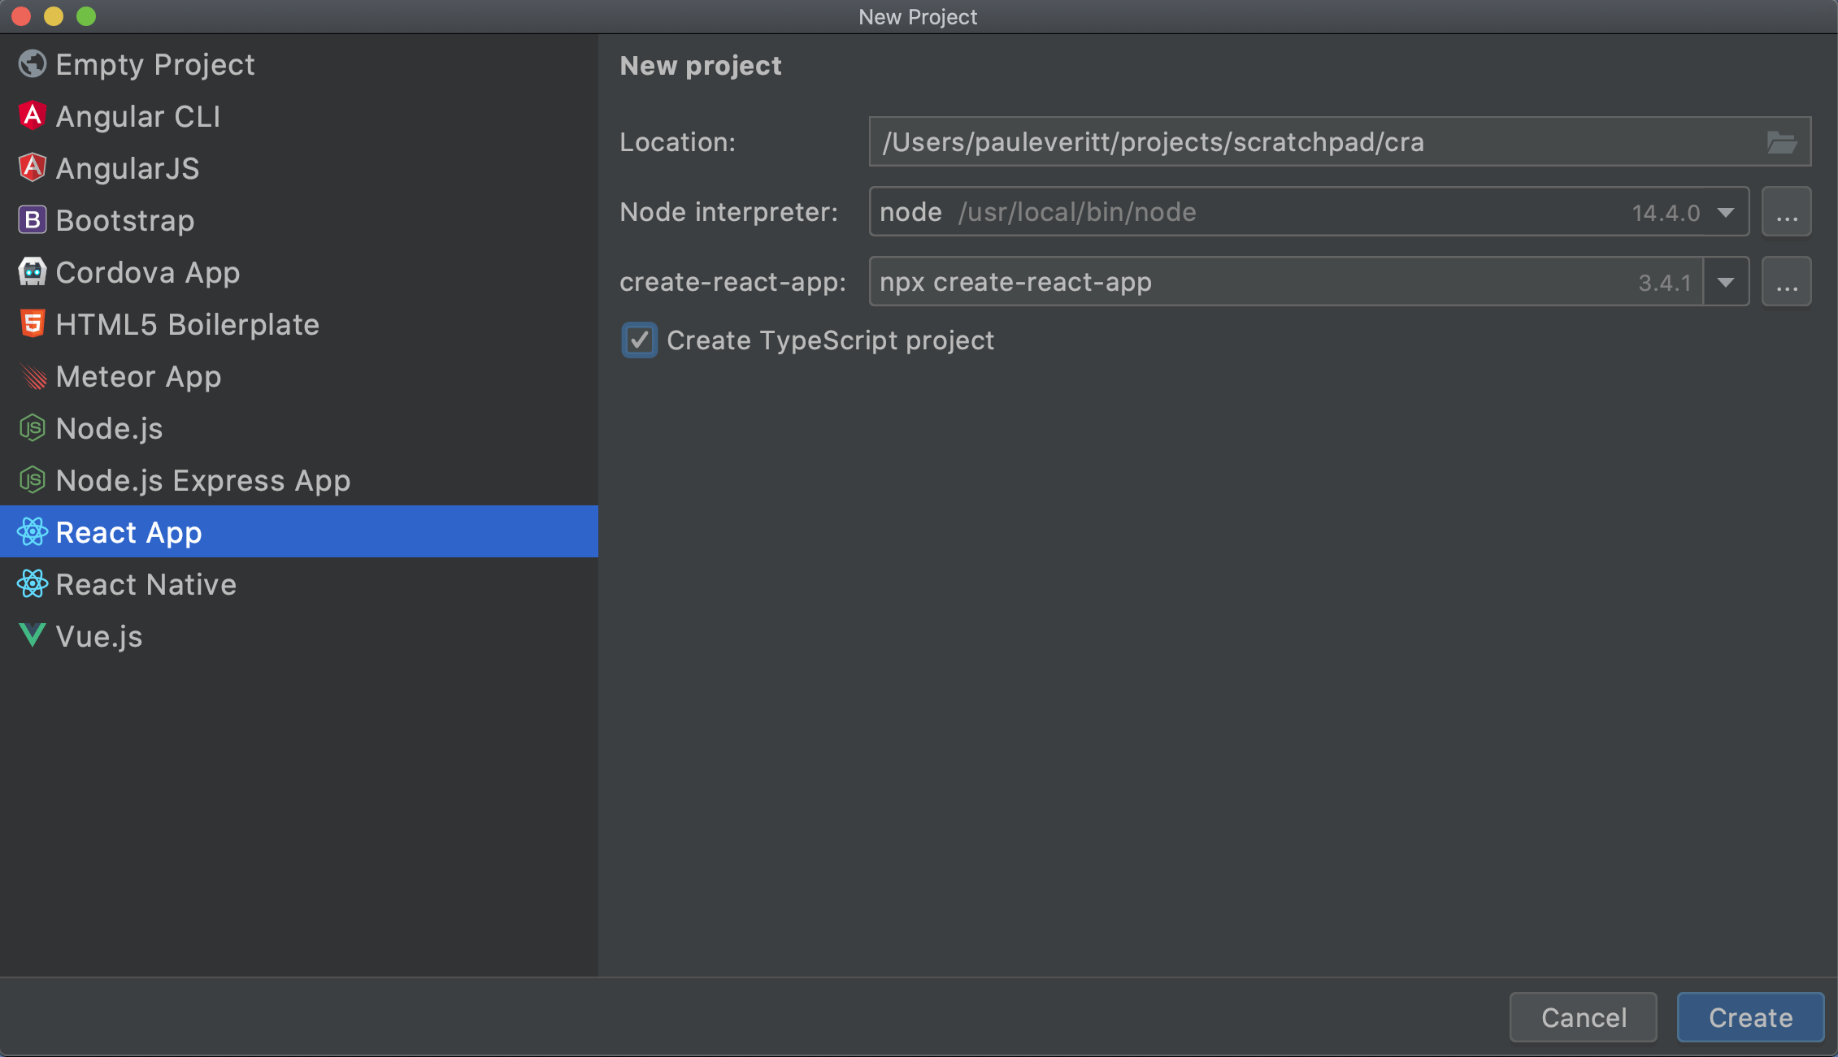
Task: Select the Node.js project type
Action: click(108, 428)
